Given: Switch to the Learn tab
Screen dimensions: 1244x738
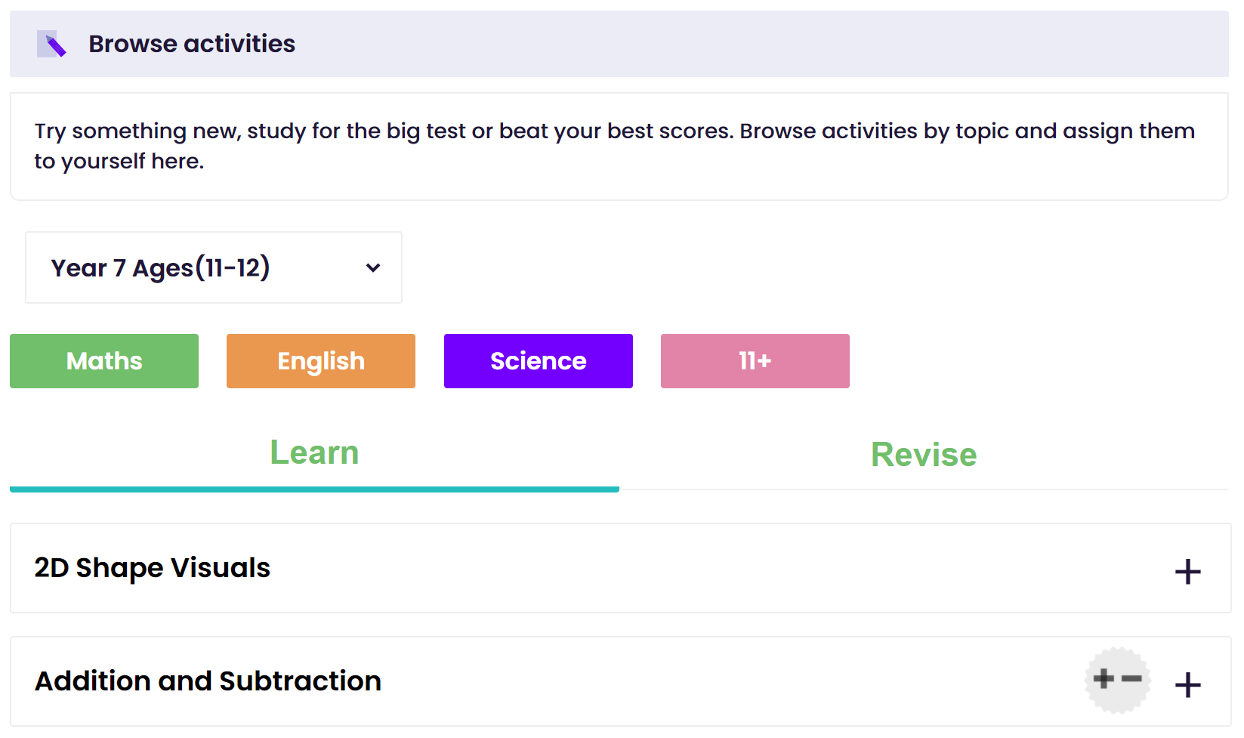Looking at the screenshot, I should [314, 453].
